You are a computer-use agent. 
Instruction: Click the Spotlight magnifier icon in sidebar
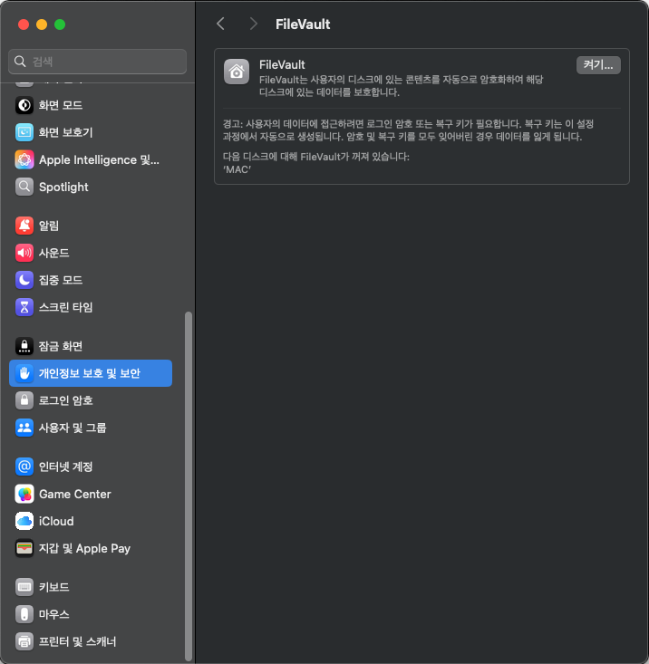click(24, 187)
